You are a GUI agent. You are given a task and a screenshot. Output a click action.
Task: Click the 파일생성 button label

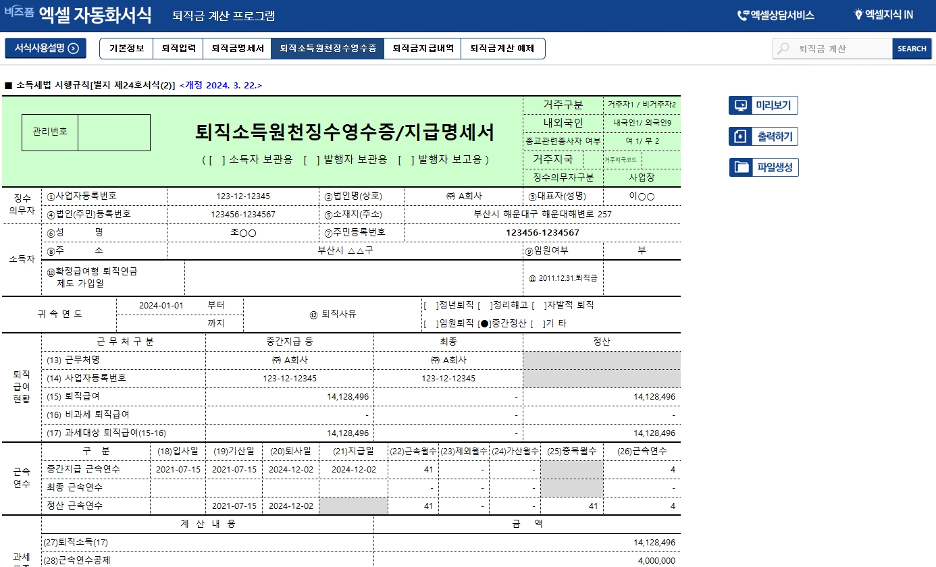773,167
